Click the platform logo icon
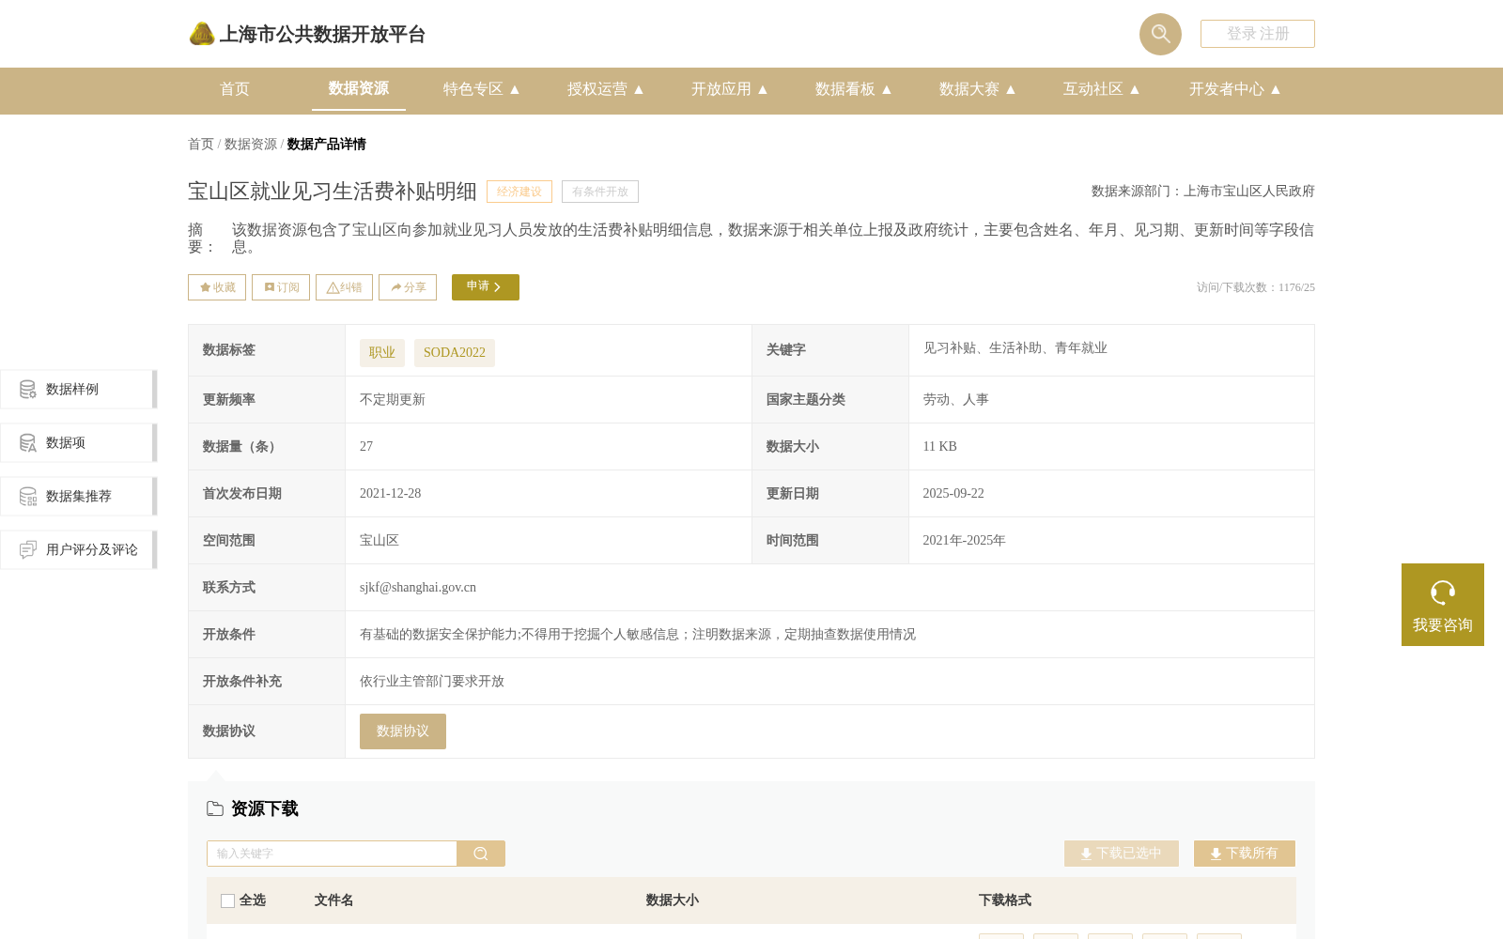1503x939 pixels. click(x=202, y=34)
